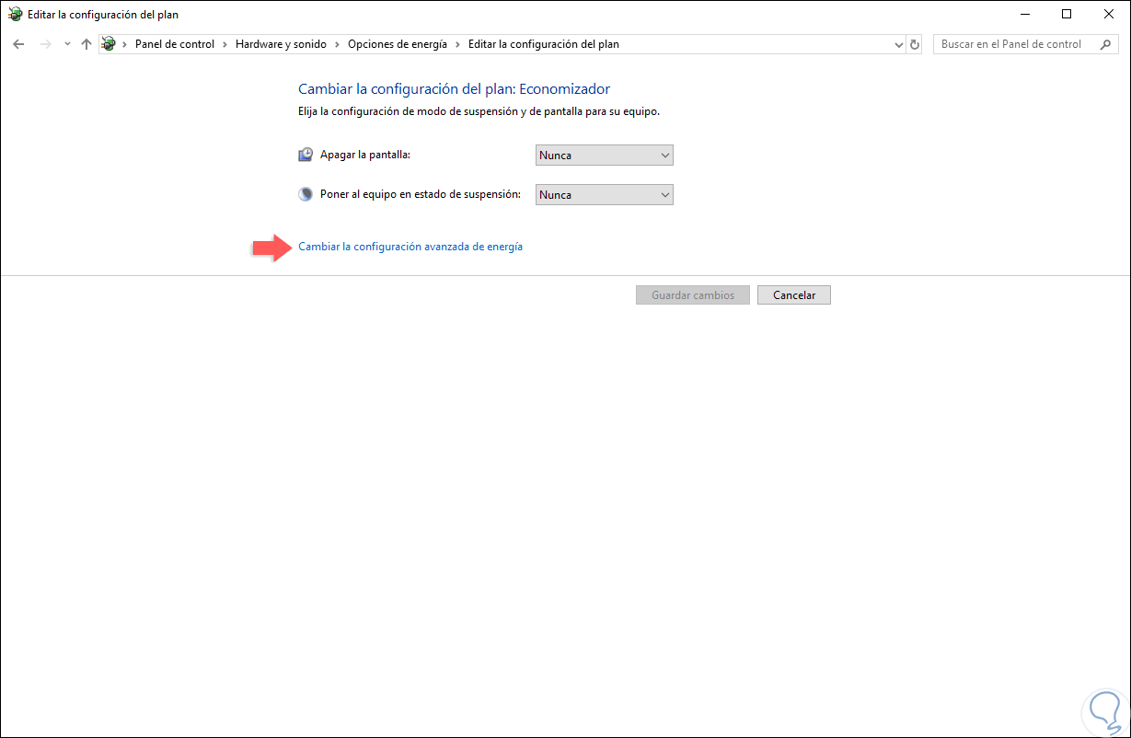
Task: Click 'Editar la configuración del plan' breadcrumb
Action: coord(544,44)
